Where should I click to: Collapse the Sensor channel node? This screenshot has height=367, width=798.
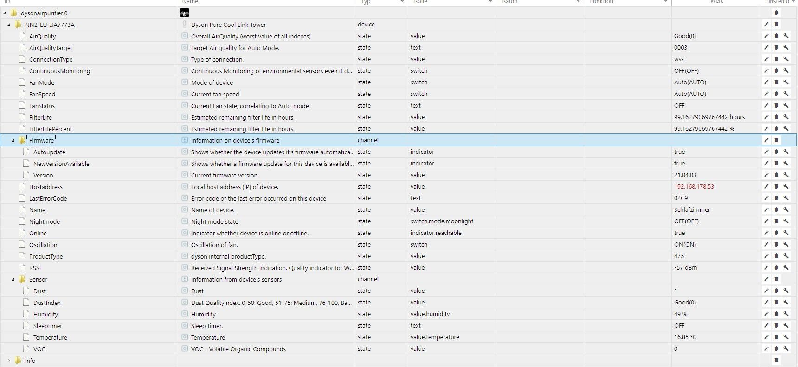(13, 279)
